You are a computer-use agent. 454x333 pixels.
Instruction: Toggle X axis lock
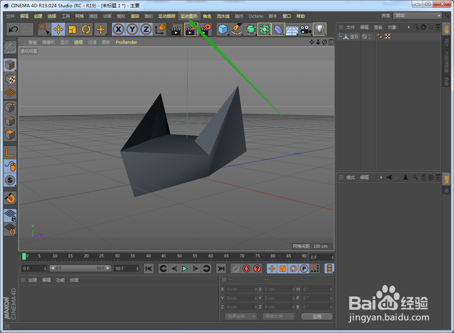[x=118, y=29]
